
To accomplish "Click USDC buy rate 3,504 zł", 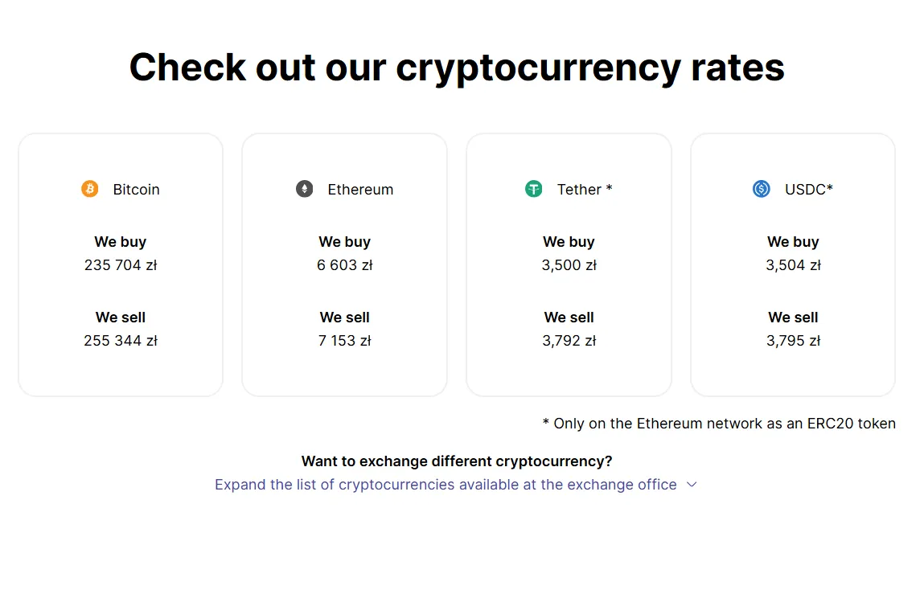I will [793, 265].
